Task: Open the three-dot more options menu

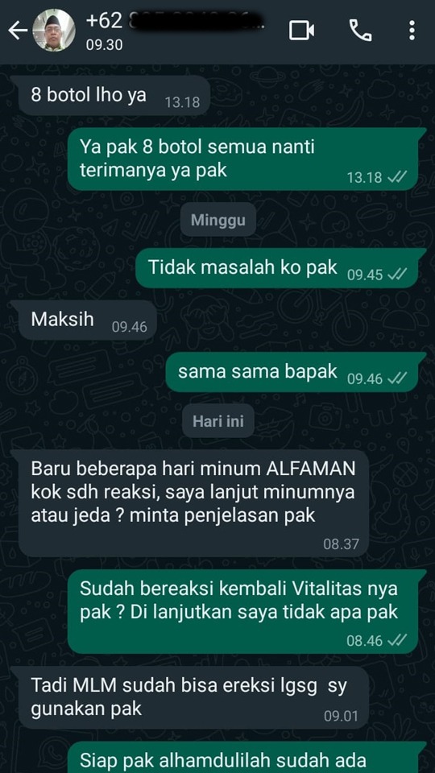Action: coord(412,31)
